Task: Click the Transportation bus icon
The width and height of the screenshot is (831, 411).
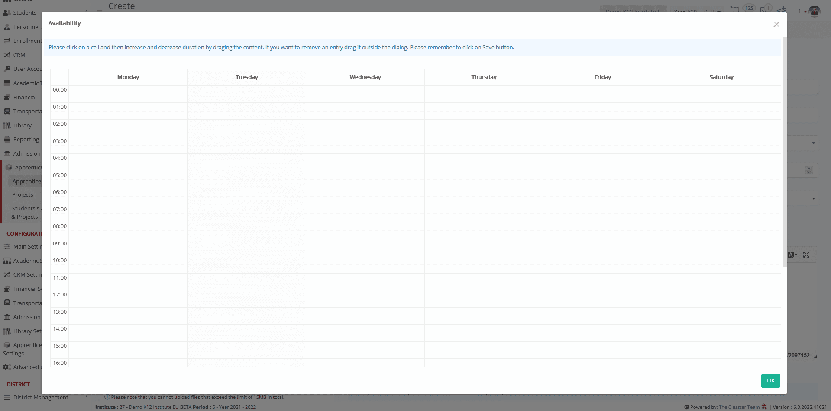Action: [7, 112]
